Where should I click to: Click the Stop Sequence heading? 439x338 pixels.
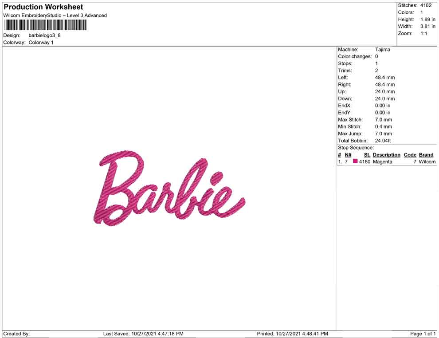(356, 148)
